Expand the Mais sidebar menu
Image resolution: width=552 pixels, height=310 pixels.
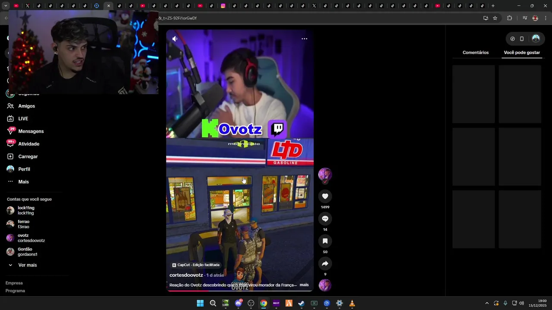[24, 182]
